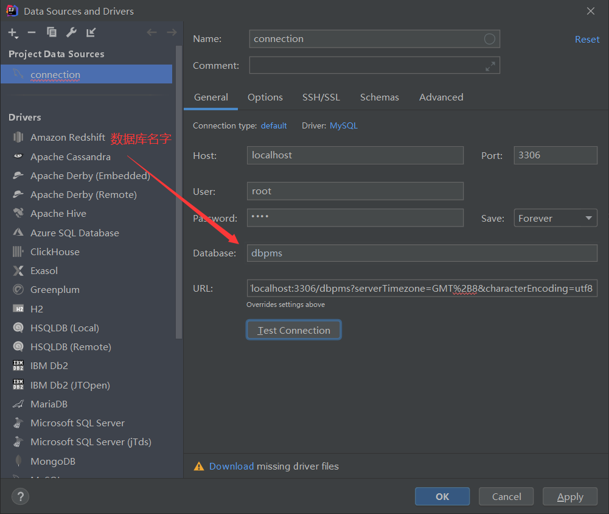Select the Exasol driver
The height and width of the screenshot is (514, 609).
pos(44,270)
